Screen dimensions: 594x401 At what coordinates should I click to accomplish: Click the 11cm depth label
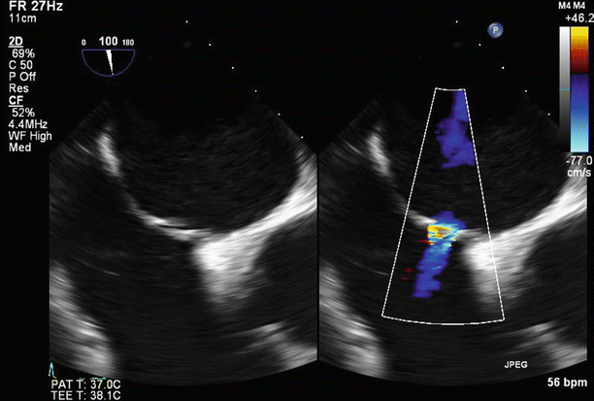(23, 18)
